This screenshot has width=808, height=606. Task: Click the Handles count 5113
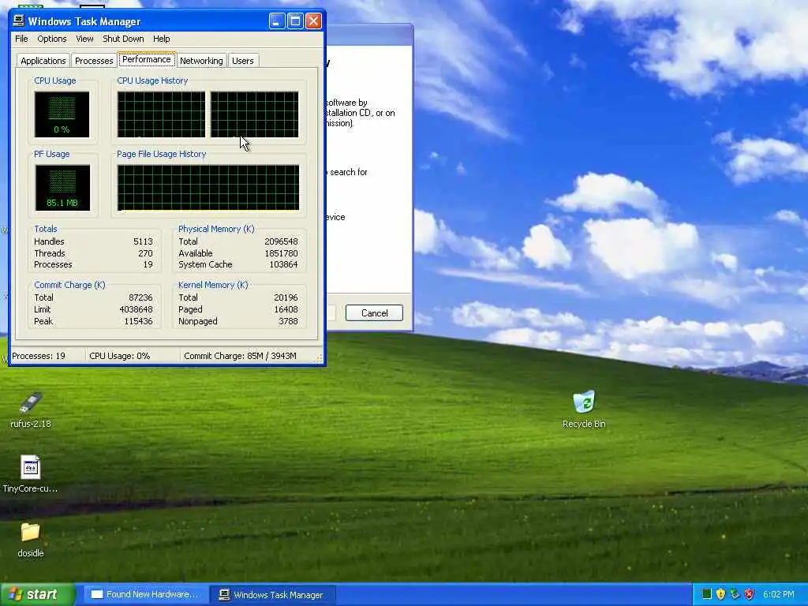pyautogui.click(x=143, y=241)
